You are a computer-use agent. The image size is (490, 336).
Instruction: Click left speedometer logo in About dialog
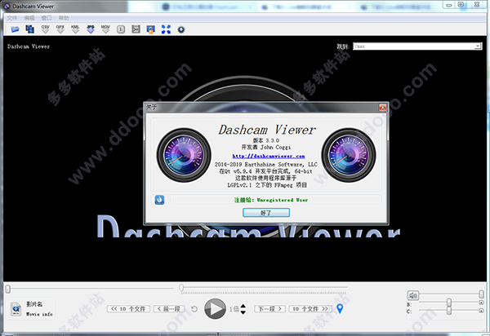tap(184, 155)
